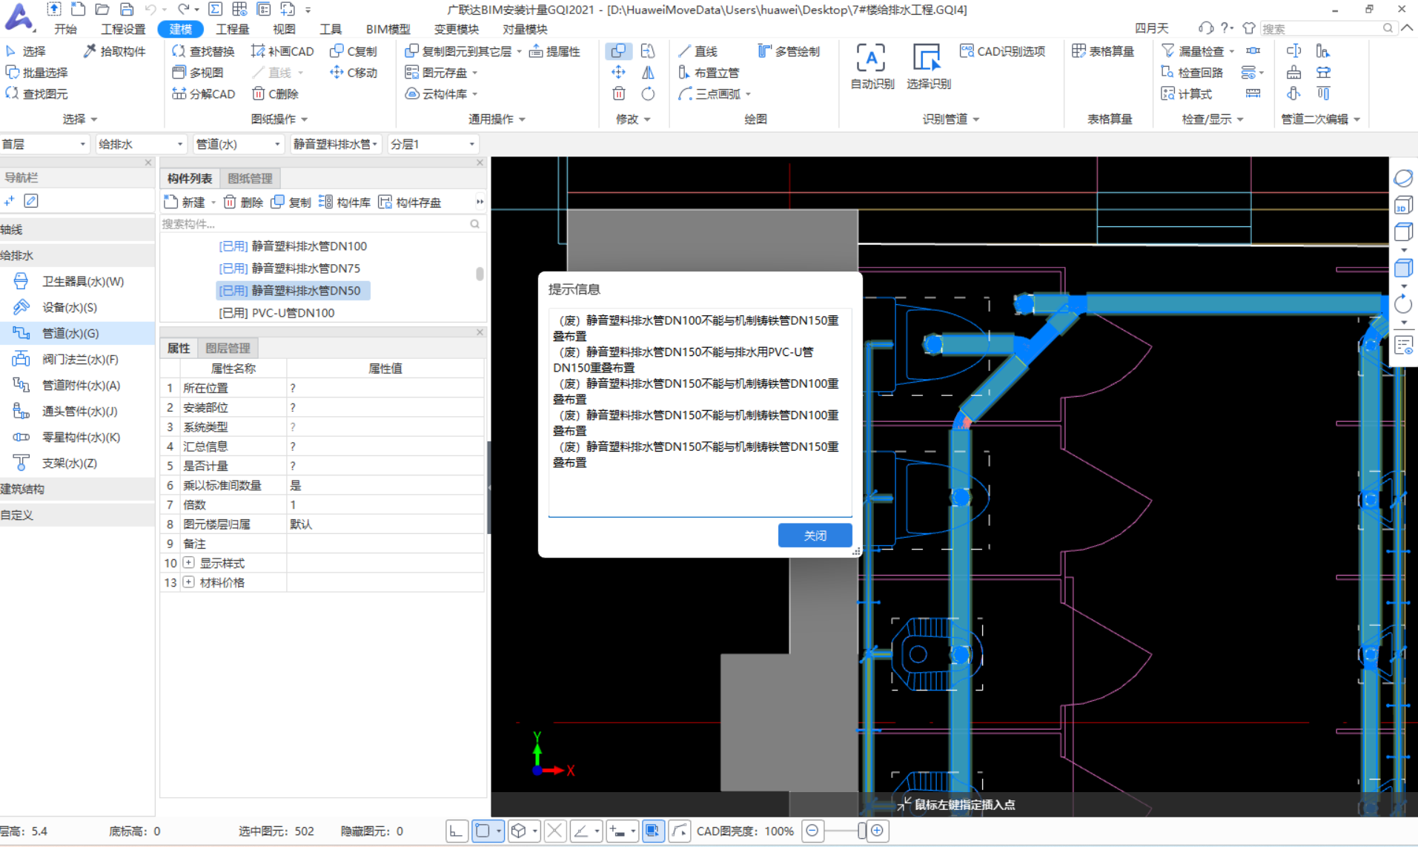This screenshot has width=1418, height=847.
Task: Click the mirror icon in 修改 group
Action: point(648,72)
